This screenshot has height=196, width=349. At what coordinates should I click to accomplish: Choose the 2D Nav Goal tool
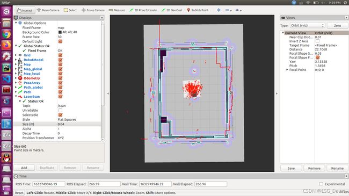point(172,10)
